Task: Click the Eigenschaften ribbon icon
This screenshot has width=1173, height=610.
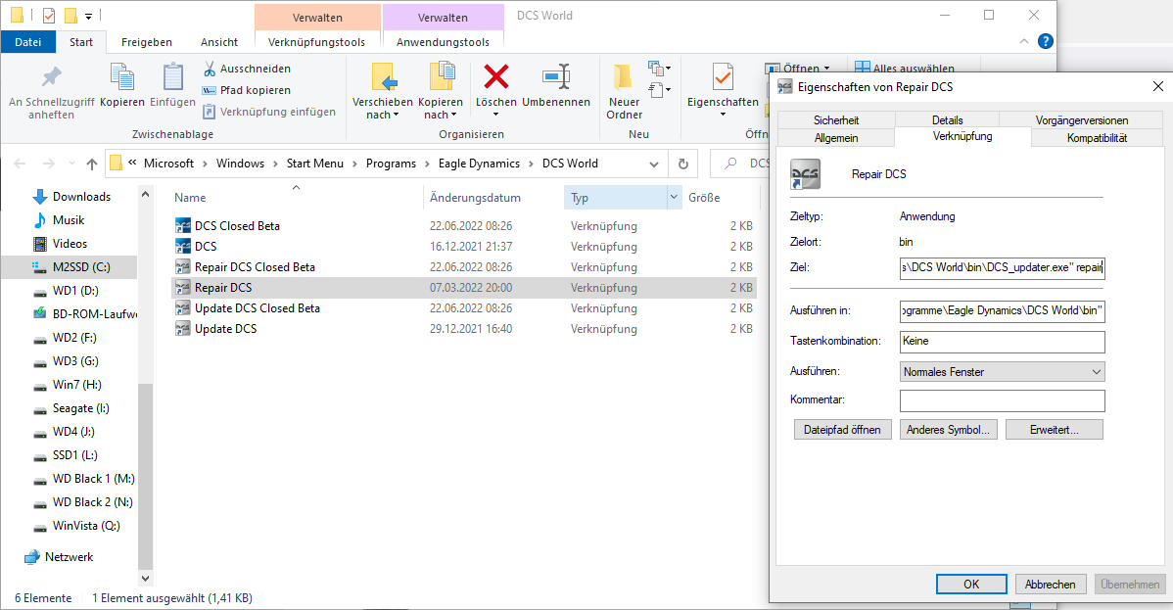Action: click(723, 76)
